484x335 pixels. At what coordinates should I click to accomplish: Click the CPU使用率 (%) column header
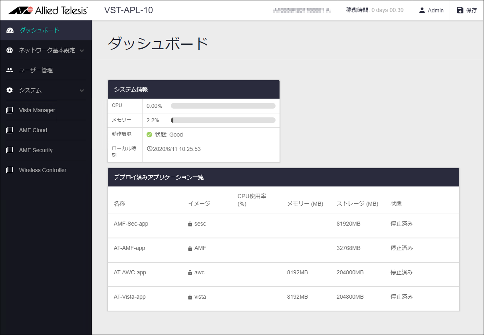click(252, 200)
